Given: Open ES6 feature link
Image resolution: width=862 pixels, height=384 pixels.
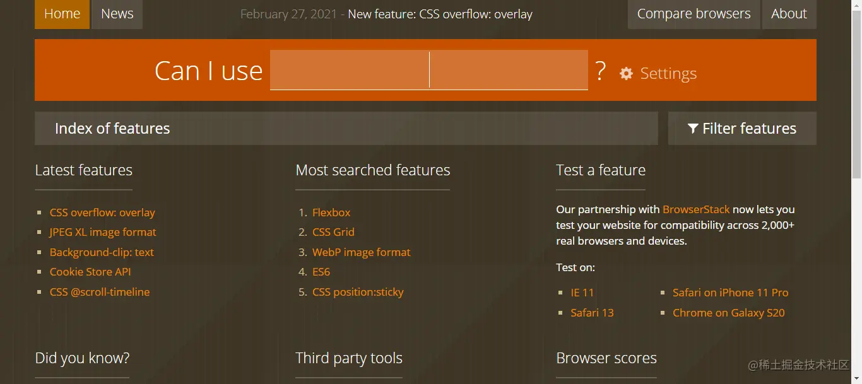Looking at the screenshot, I should tap(321, 272).
